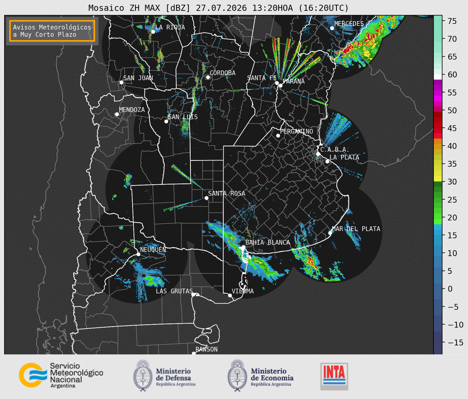This screenshot has height=399, width=468.
Task: Select the Santa Rosa city marker
Action: [206, 198]
